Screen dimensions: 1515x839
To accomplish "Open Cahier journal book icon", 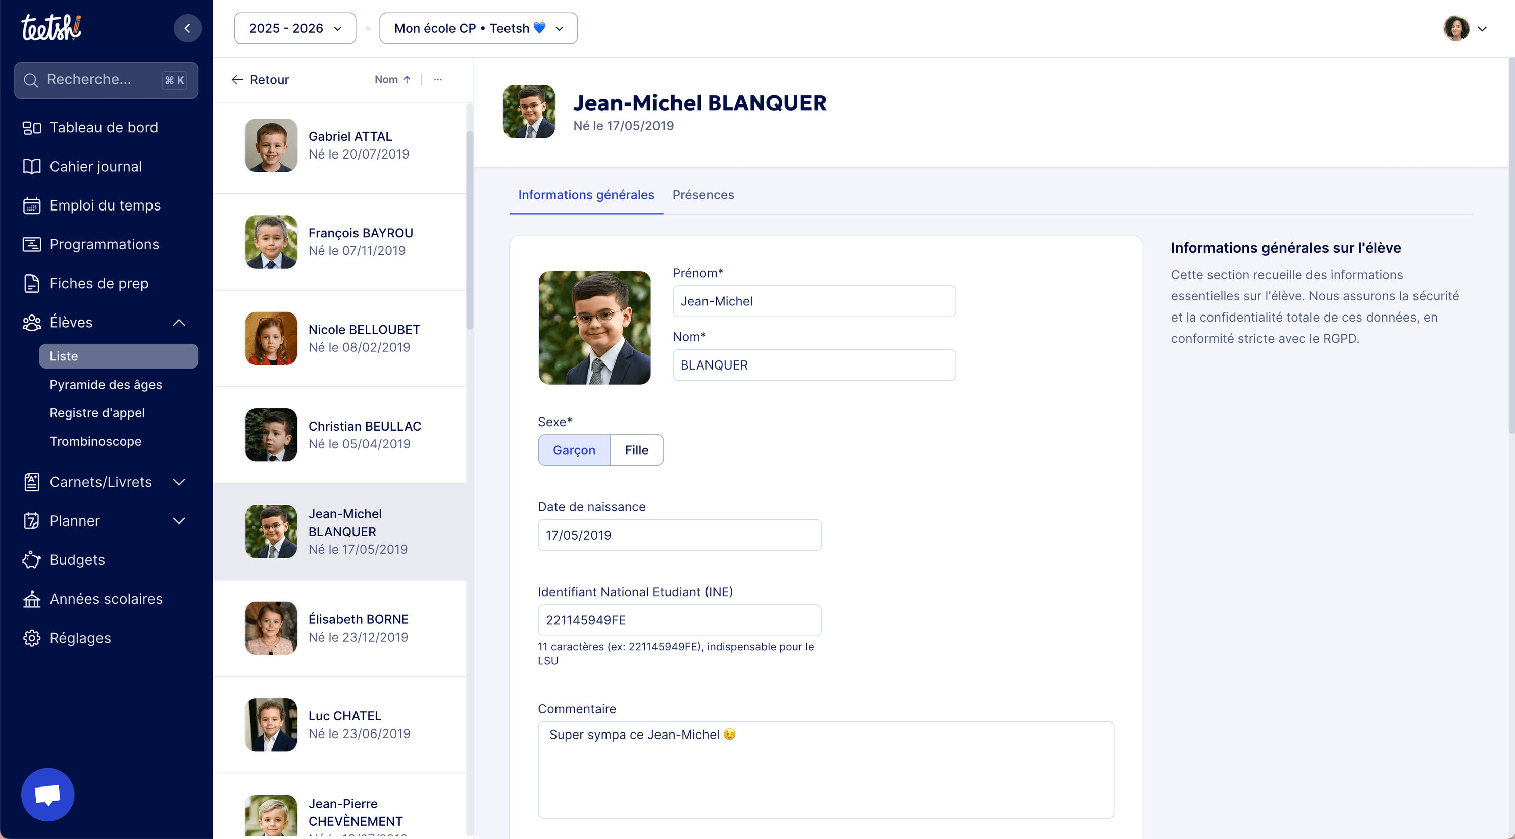I will tap(32, 167).
